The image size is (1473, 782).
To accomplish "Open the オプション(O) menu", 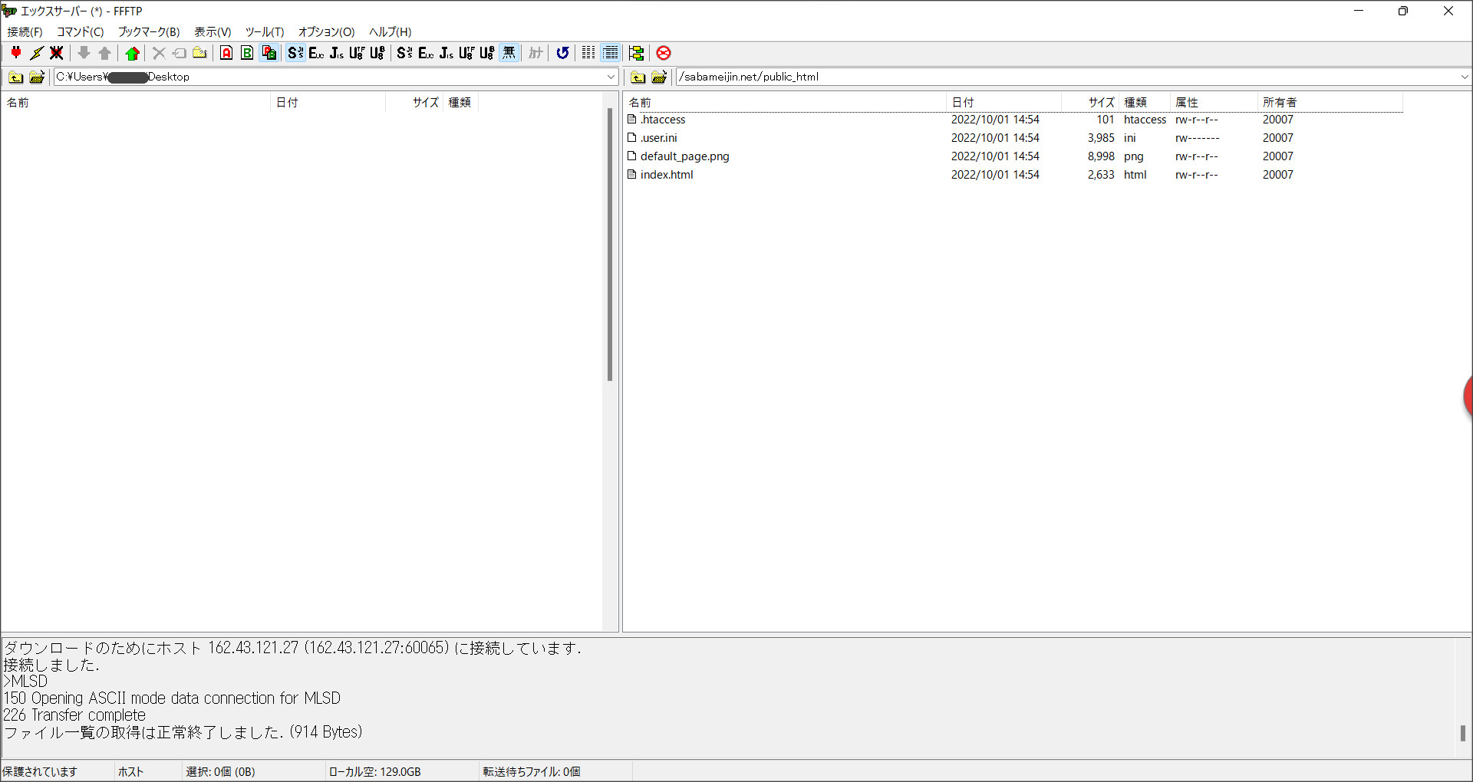I will click(326, 31).
